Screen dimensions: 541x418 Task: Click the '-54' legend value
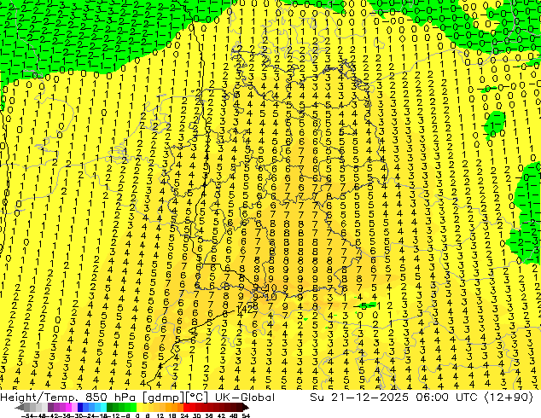[x=27, y=416]
